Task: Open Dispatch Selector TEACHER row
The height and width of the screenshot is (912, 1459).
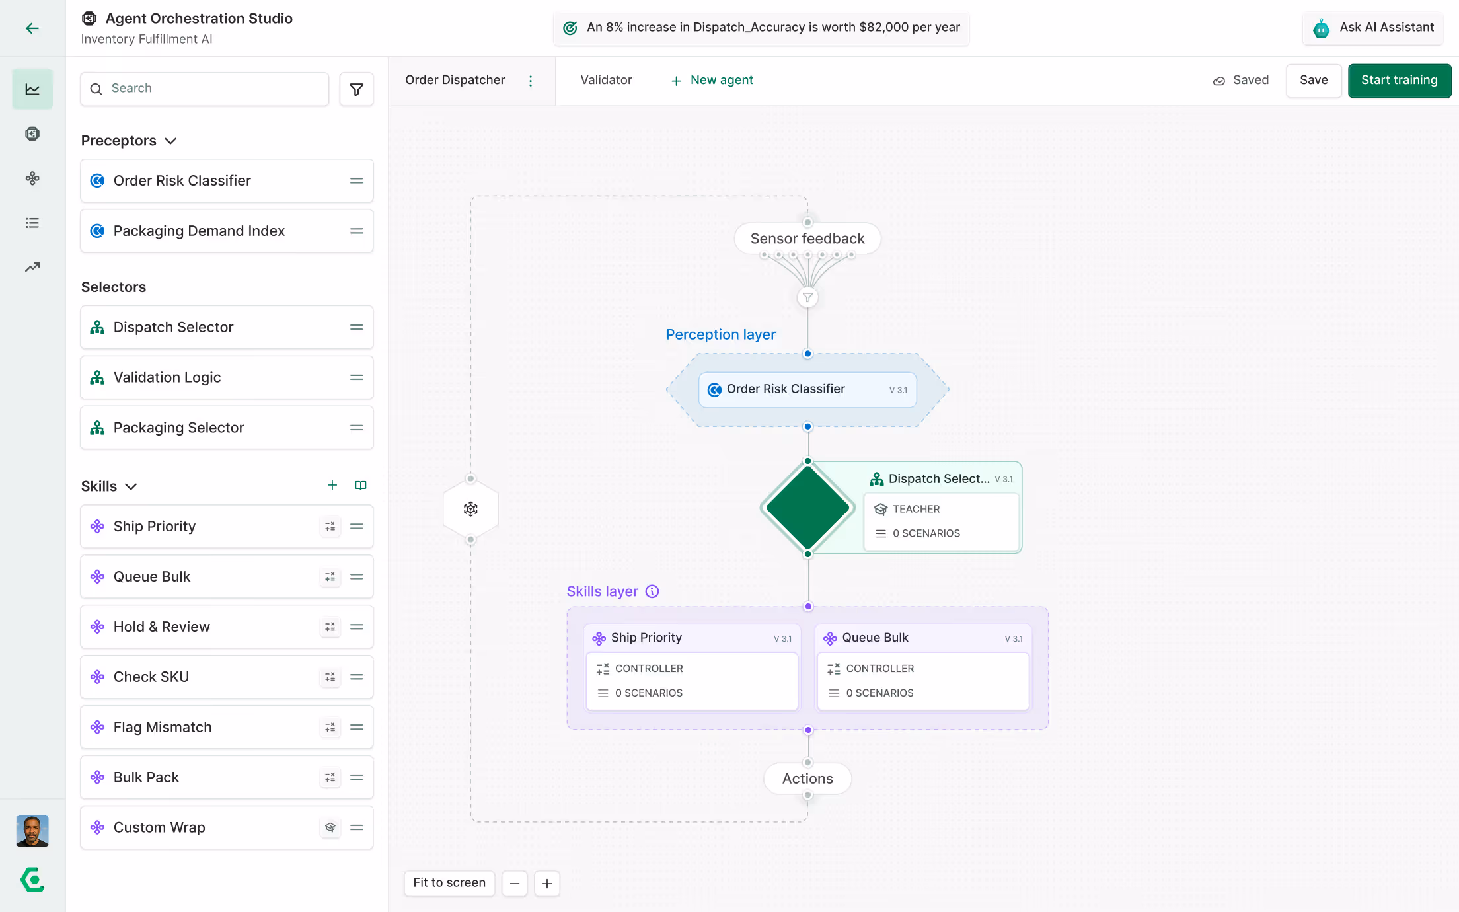Action: [x=941, y=509]
